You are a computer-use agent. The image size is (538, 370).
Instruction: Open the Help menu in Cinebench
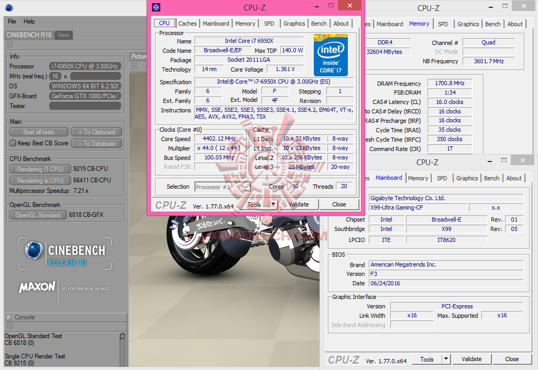click(x=29, y=21)
